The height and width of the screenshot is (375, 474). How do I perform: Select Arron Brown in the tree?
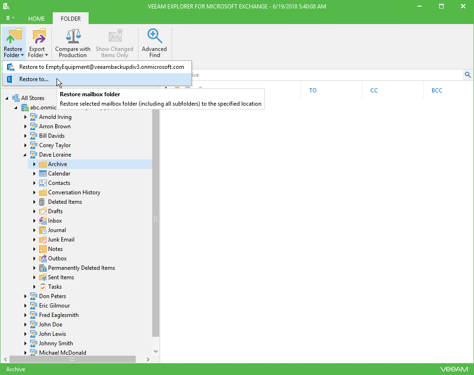[55, 126]
